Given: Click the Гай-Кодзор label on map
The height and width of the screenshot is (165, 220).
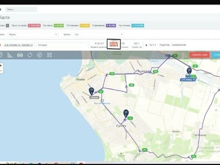Looking at the screenshot, I should [x=200, y=135].
